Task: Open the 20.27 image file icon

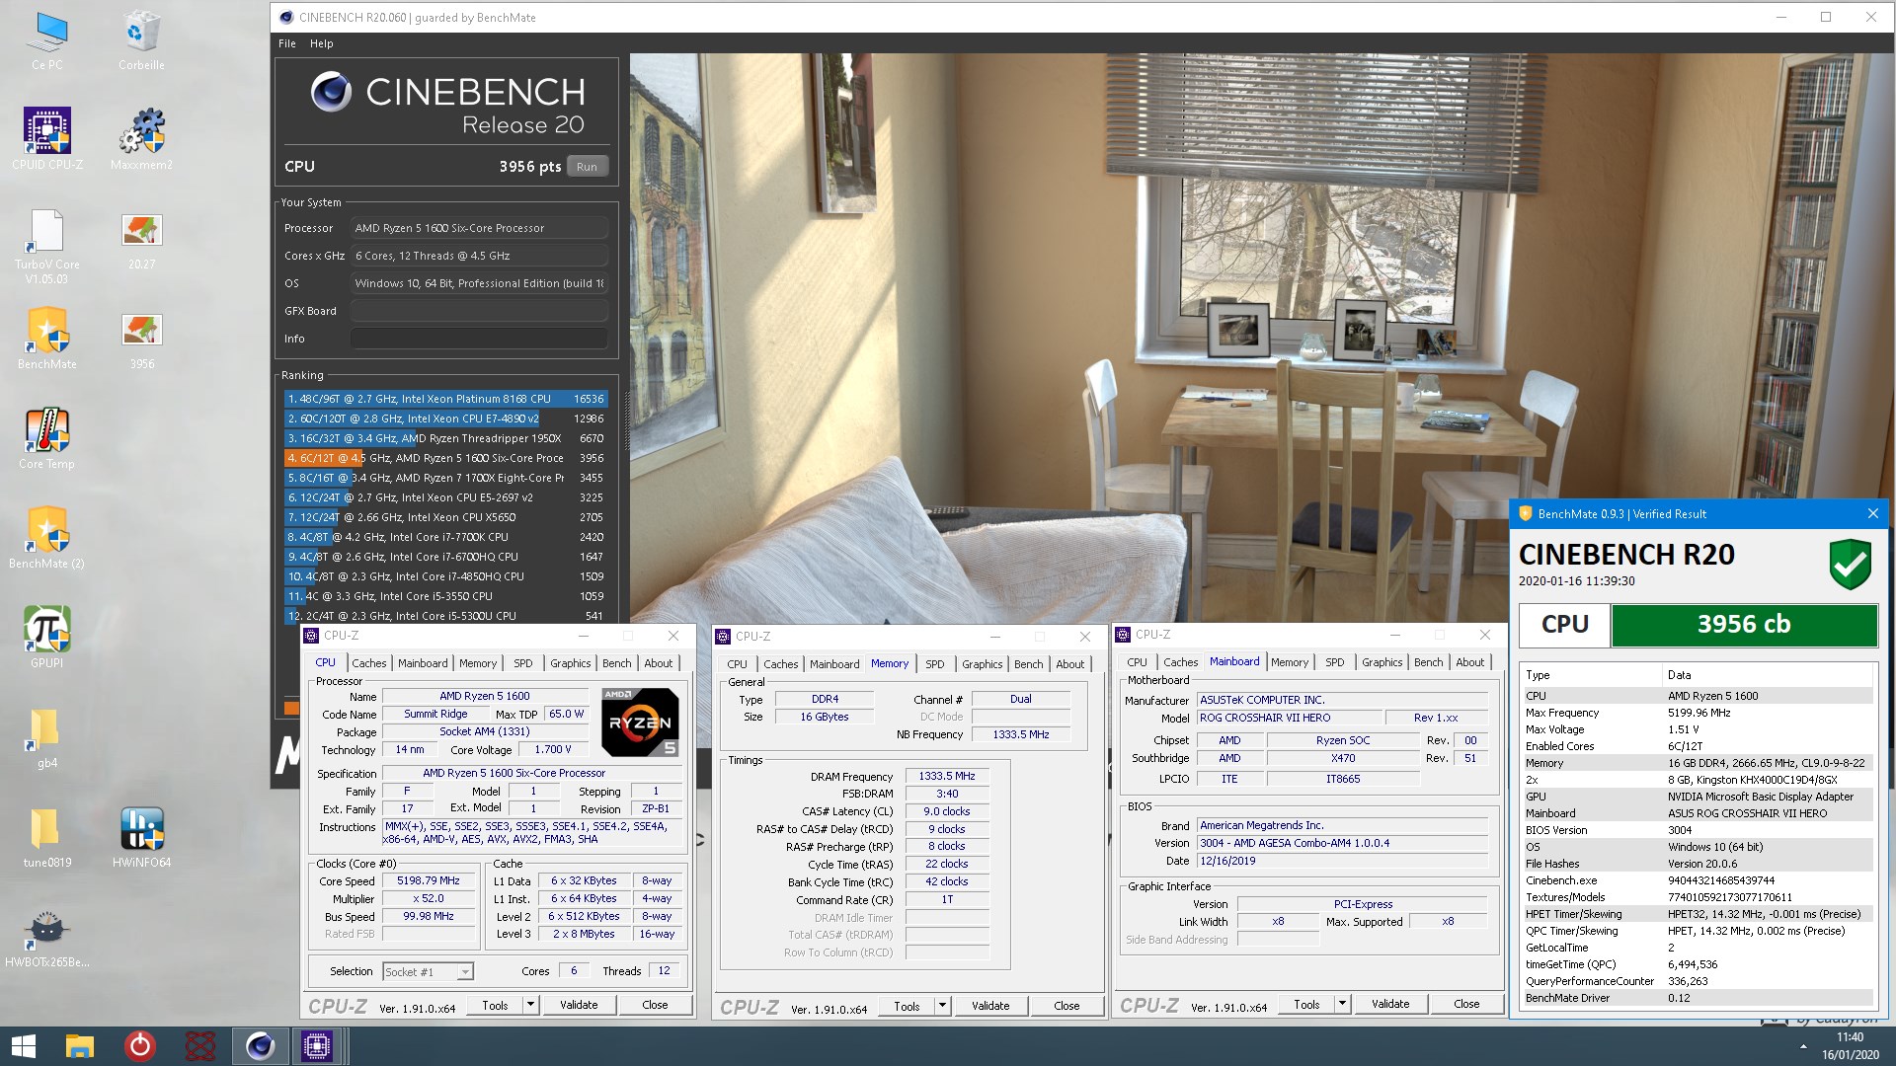Action: pos(141,241)
